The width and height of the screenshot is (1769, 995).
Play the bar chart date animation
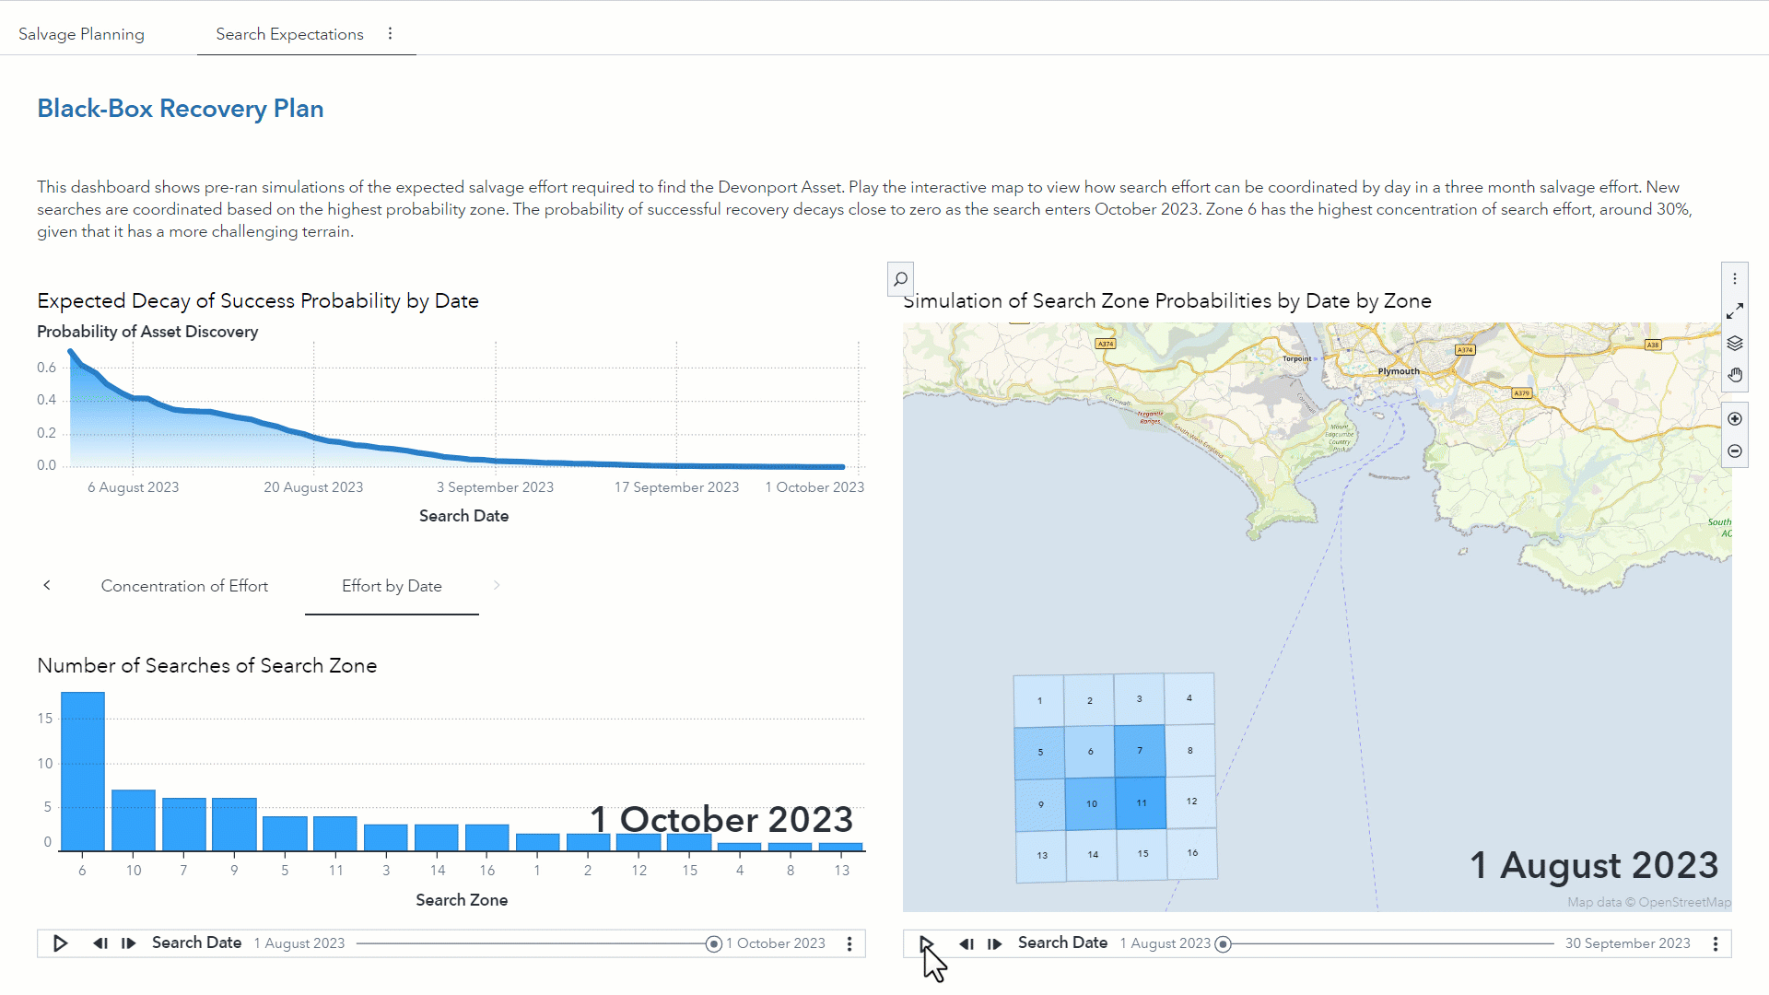tap(61, 943)
